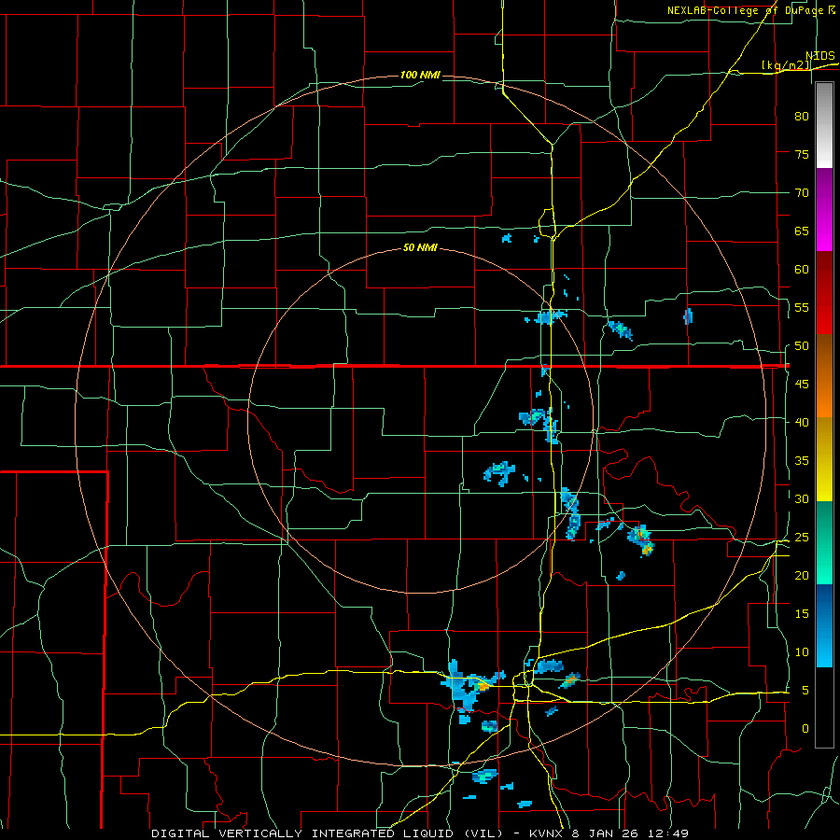
Task: Click the DIGITAL VERTICALLY INTEGRATED LIQUID (VIL) title
Action: coord(327,833)
